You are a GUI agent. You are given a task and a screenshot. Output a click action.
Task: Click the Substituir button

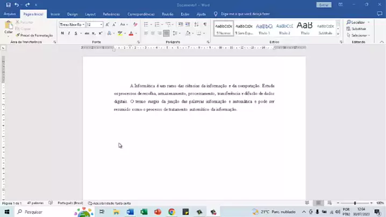pyautogui.click(x=358, y=28)
